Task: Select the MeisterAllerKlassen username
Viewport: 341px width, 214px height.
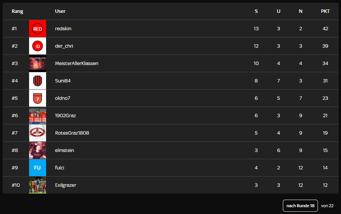Action: [76, 64]
